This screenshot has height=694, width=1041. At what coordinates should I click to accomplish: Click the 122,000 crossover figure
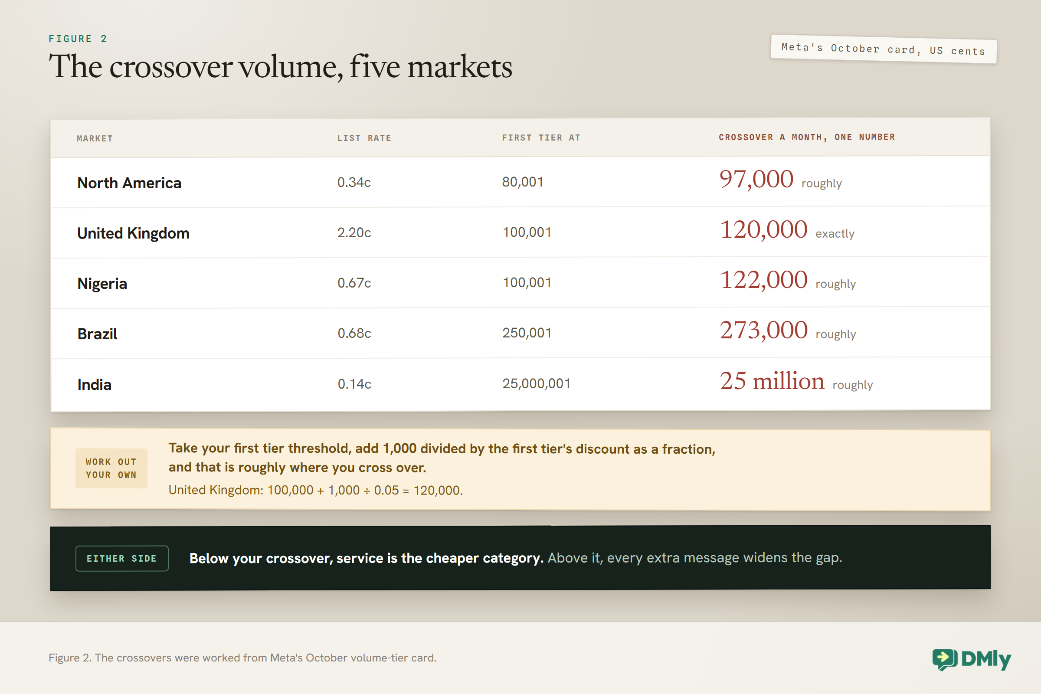pos(763,280)
